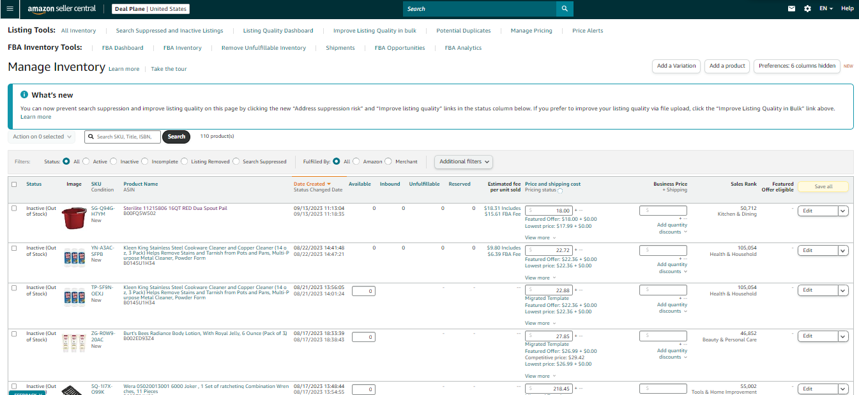The height and width of the screenshot is (395, 859).
Task: Click the Search SKU, Title, ISBN field
Action: (x=123, y=137)
